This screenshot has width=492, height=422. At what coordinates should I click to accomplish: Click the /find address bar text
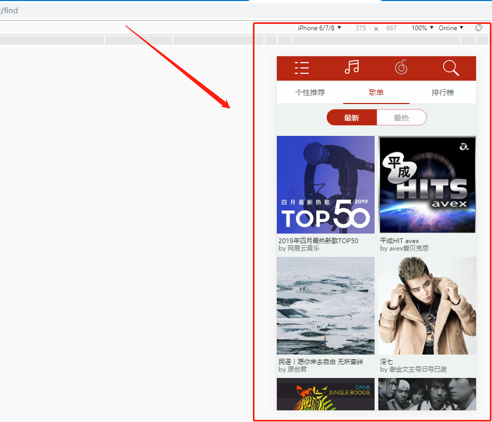9,11
